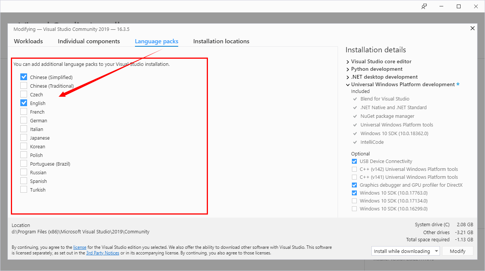This screenshot has height=271, width=485.
Task: Check Windows 10 SDK (10.0.16299.0)
Action: (x=354, y=209)
